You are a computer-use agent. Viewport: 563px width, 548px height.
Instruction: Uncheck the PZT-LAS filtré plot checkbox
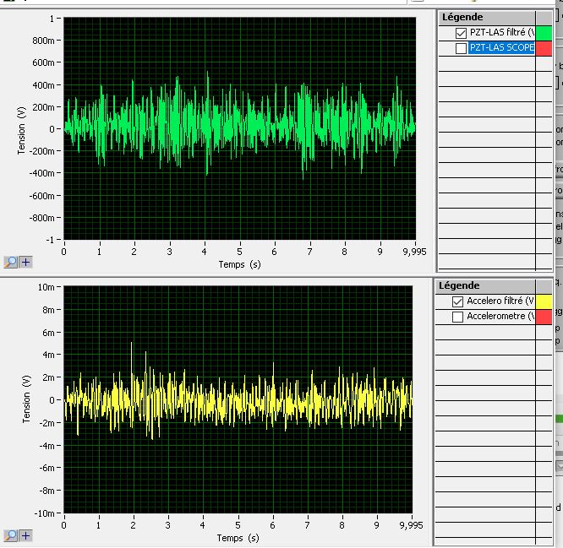pyautogui.click(x=461, y=33)
